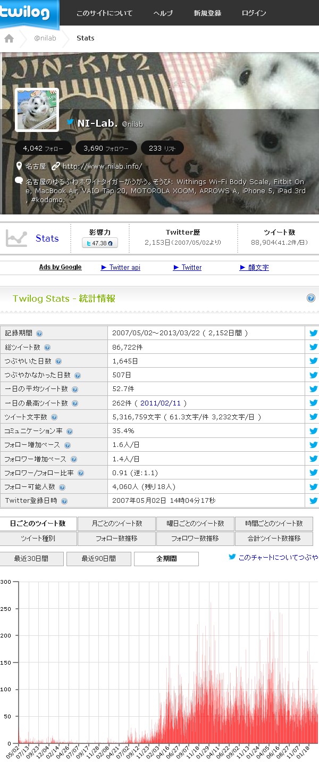The image size is (319, 762).
Task: Select the 最近90日間 range button
Action: [x=98, y=559]
